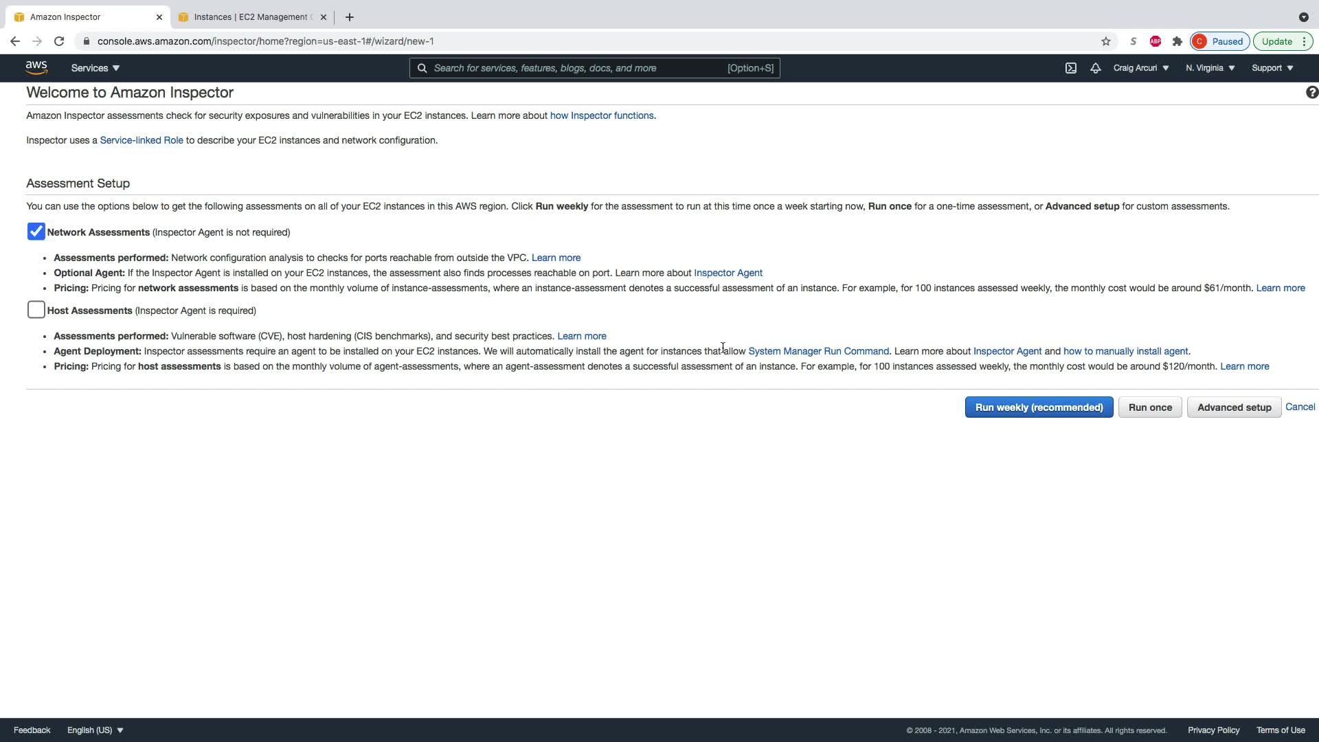The width and height of the screenshot is (1319, 742).
Task: Uncheck the Network Assessments checkbox
Action: click(36, 232)
